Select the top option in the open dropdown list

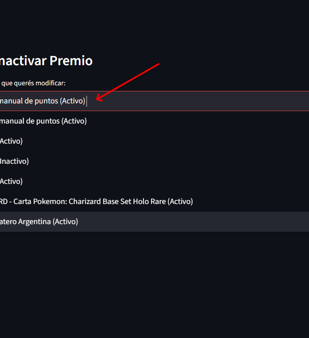point(43,121)
